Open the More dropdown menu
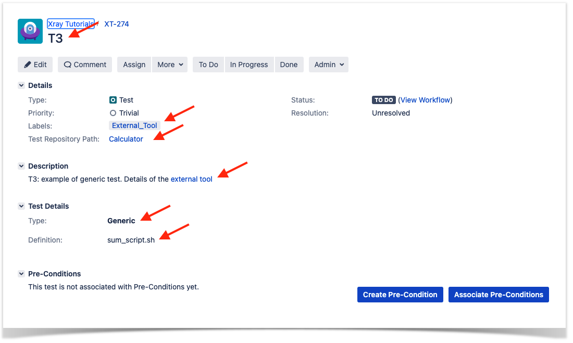This screenshot has width=573, height=343. tap(170, 65)
